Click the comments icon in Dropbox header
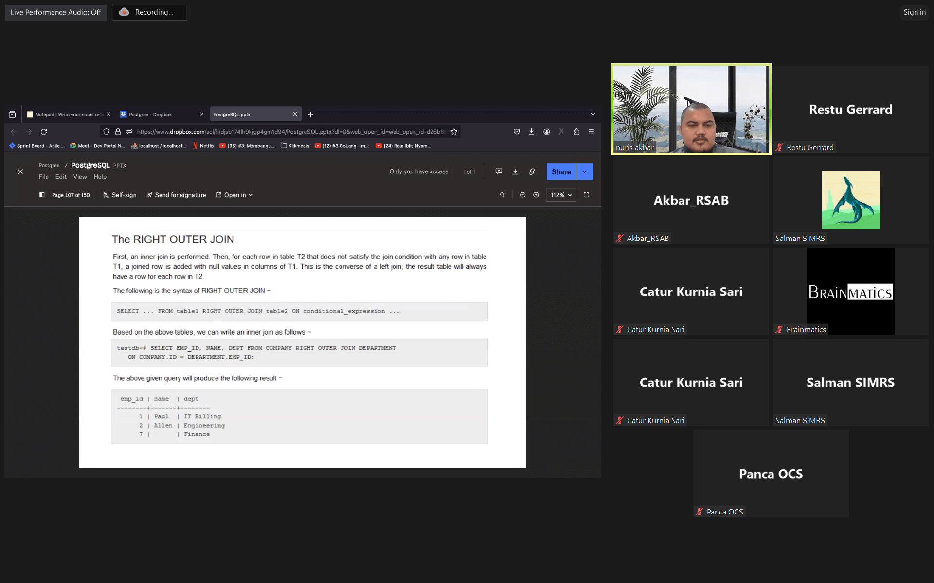 pyautogui.click(x=499, y=171)
